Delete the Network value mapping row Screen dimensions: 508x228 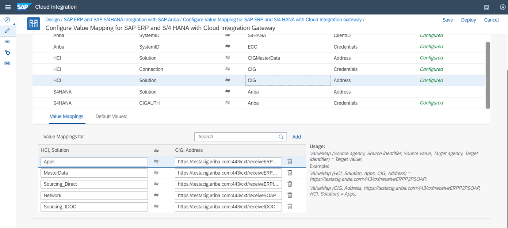pos(290,195)
